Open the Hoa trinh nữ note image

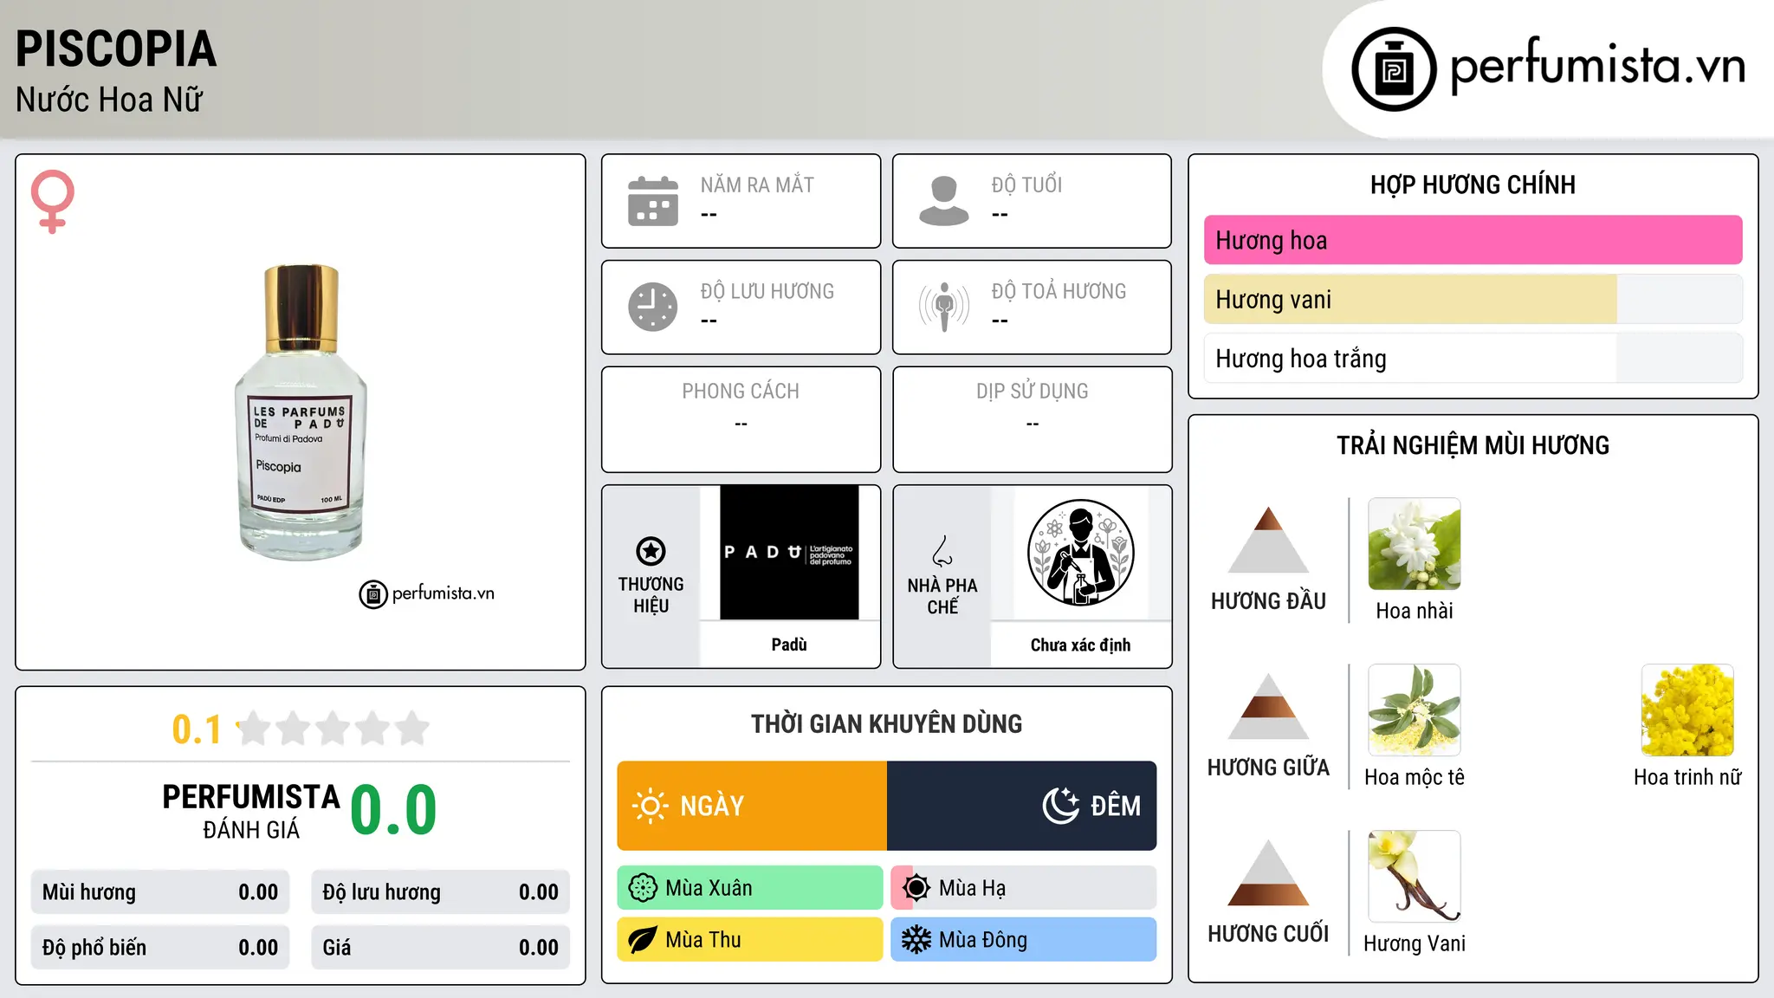click(x=1687, y=710)
